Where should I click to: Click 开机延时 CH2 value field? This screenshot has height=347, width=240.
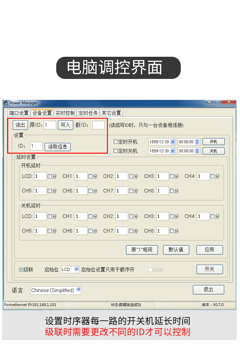(x=122, y=176)
